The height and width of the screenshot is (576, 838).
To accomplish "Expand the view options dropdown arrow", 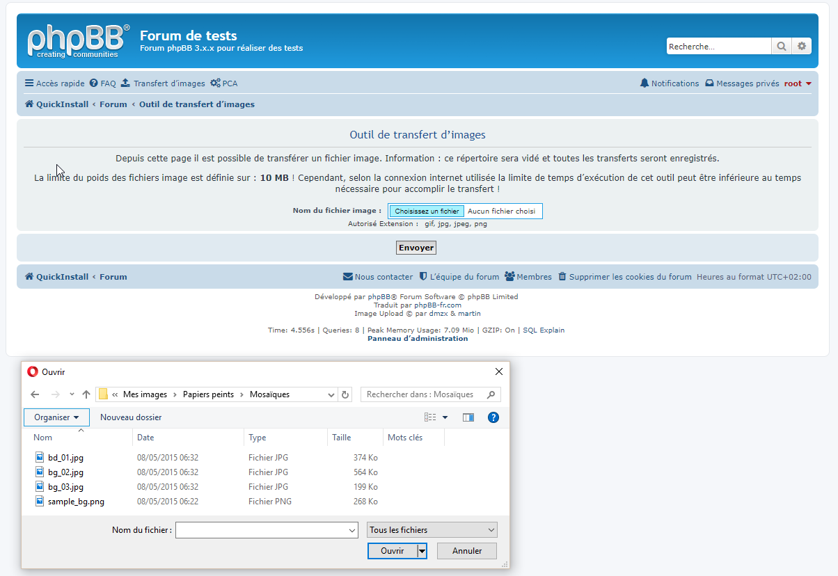I will [x=445, y=417].
